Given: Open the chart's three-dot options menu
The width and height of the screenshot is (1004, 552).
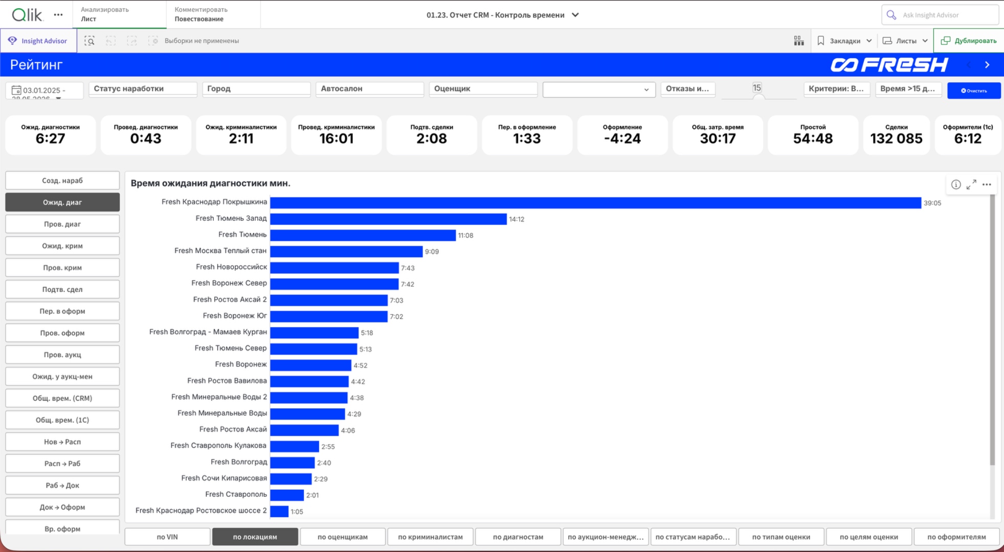Looking at the screenshot, I should coord(987,185).
